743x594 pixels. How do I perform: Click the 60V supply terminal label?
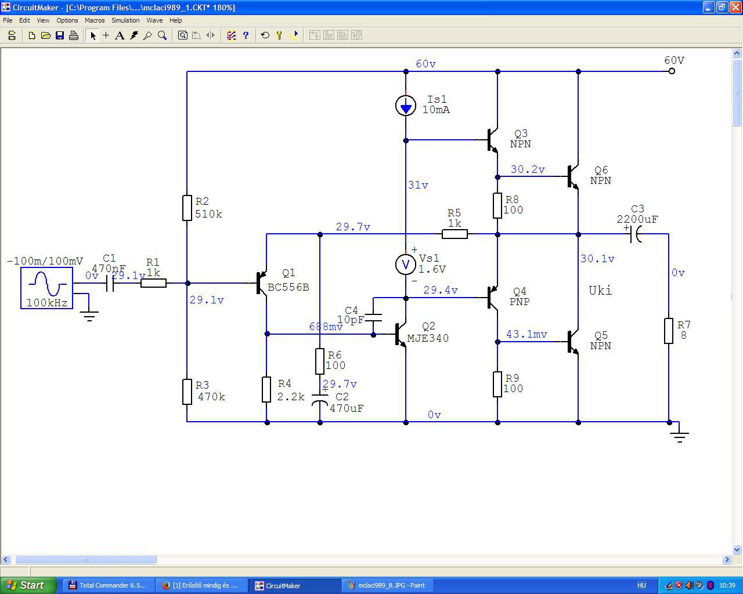click(x=674, y=60)
